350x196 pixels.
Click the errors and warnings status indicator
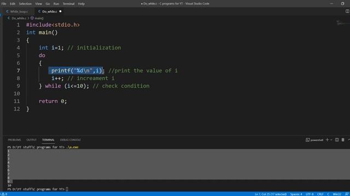(4, 194)
